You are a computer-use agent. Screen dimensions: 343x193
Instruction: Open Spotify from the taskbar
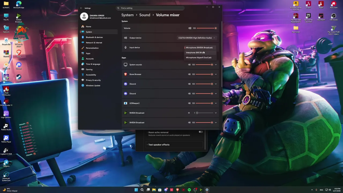(x=189, y=190)
